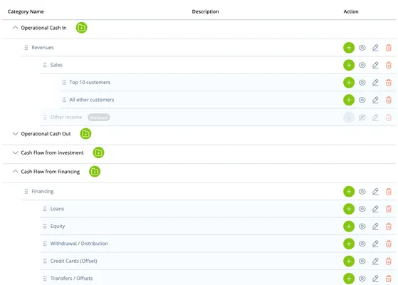Select the Action column header
Viewport: 398px width, 285px height.
tap(351, 11)
